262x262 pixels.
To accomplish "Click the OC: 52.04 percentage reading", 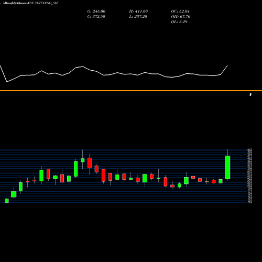I will coord(180,12).
